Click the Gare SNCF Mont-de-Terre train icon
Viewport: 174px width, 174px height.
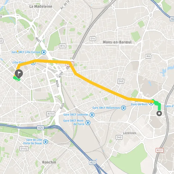(x=88, y=123)
